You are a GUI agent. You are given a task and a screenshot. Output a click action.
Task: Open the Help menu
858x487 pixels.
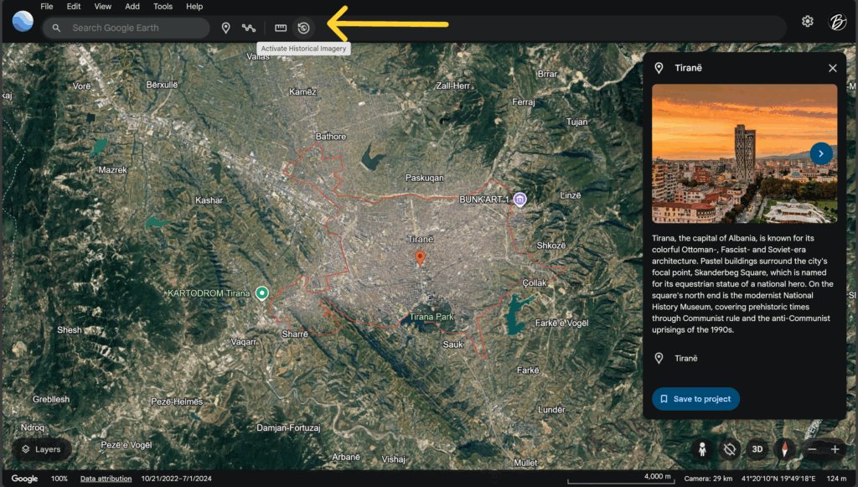pos(194,7)
